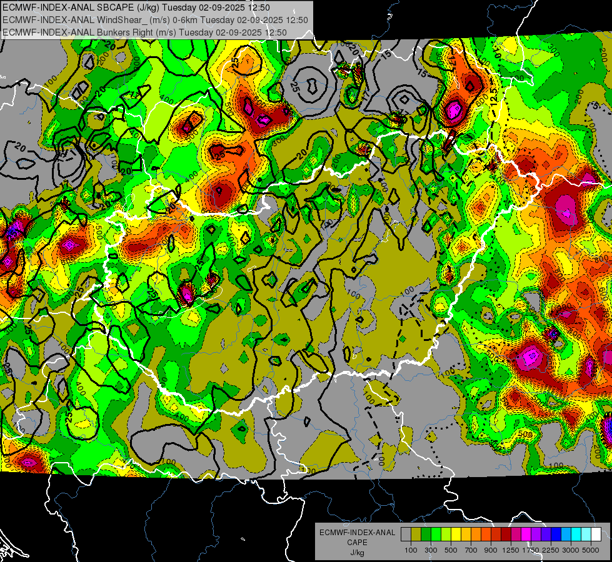This screenshot has width=612, height=562.
Task: Click the SBCAPE (J/kg) title line
Action: 136,7
